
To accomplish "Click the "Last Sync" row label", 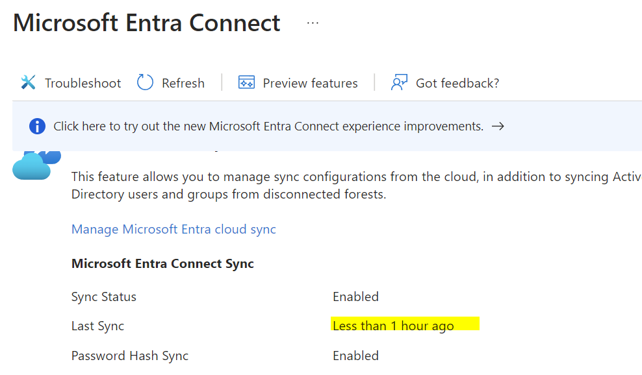I will [97, 326].
